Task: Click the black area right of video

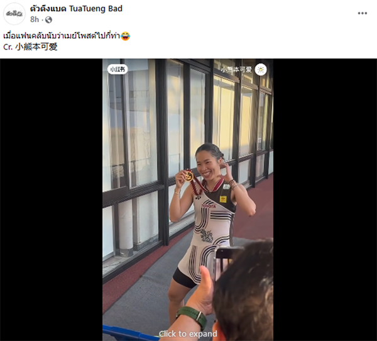Action: point(325,199)
